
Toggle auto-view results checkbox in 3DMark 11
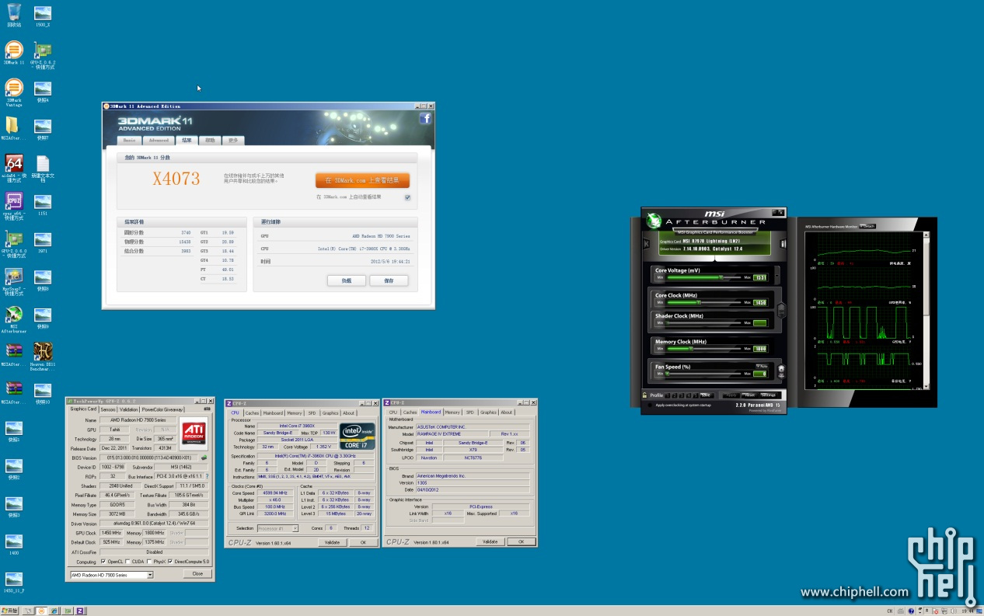click(407, 197)
